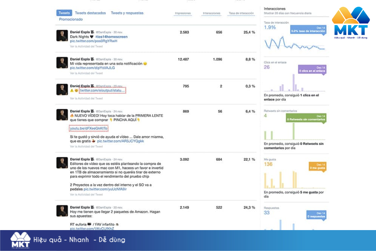The height and width of the screenshot is (251, 376).
Task: Follow the twitter.com/eloutput/statu... link
Action: (102, 90)
